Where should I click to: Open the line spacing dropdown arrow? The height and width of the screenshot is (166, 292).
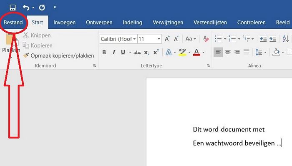(265, 52)
